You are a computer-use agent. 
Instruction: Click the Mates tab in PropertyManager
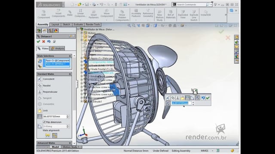pos(43,48)
